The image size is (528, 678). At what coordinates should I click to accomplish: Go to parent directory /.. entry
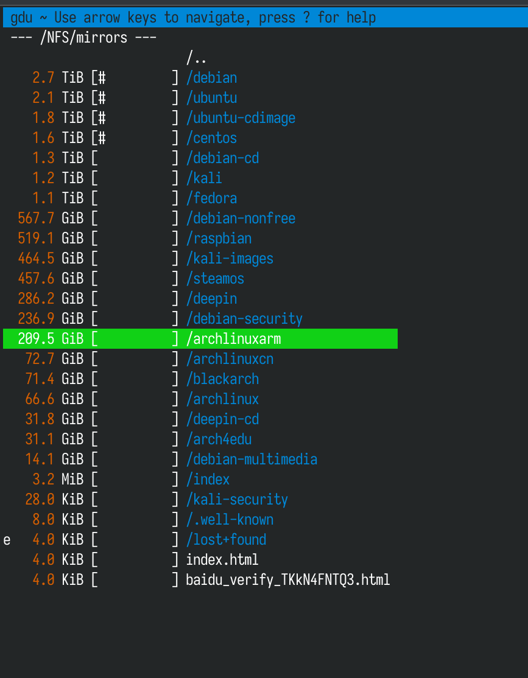pyautogui.click(x=196, y=58)
